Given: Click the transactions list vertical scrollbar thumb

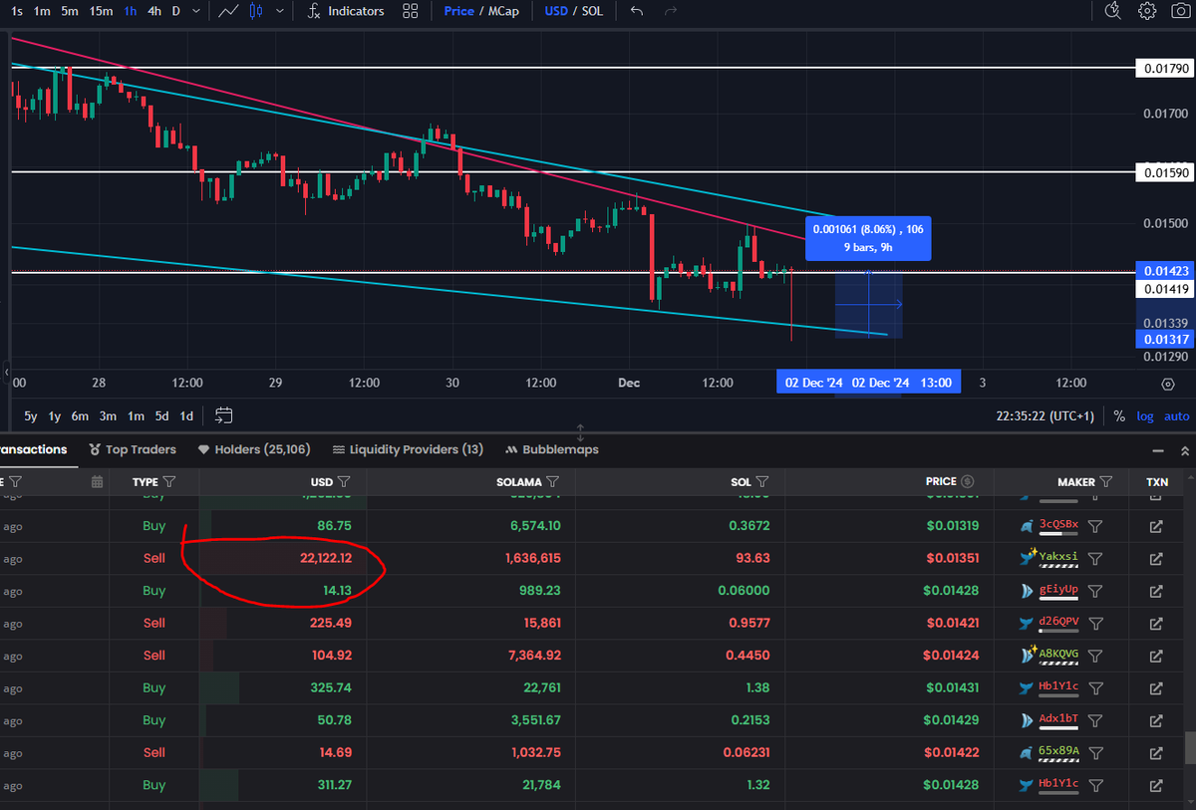Looking at the screenshot, I should 1190,748.
